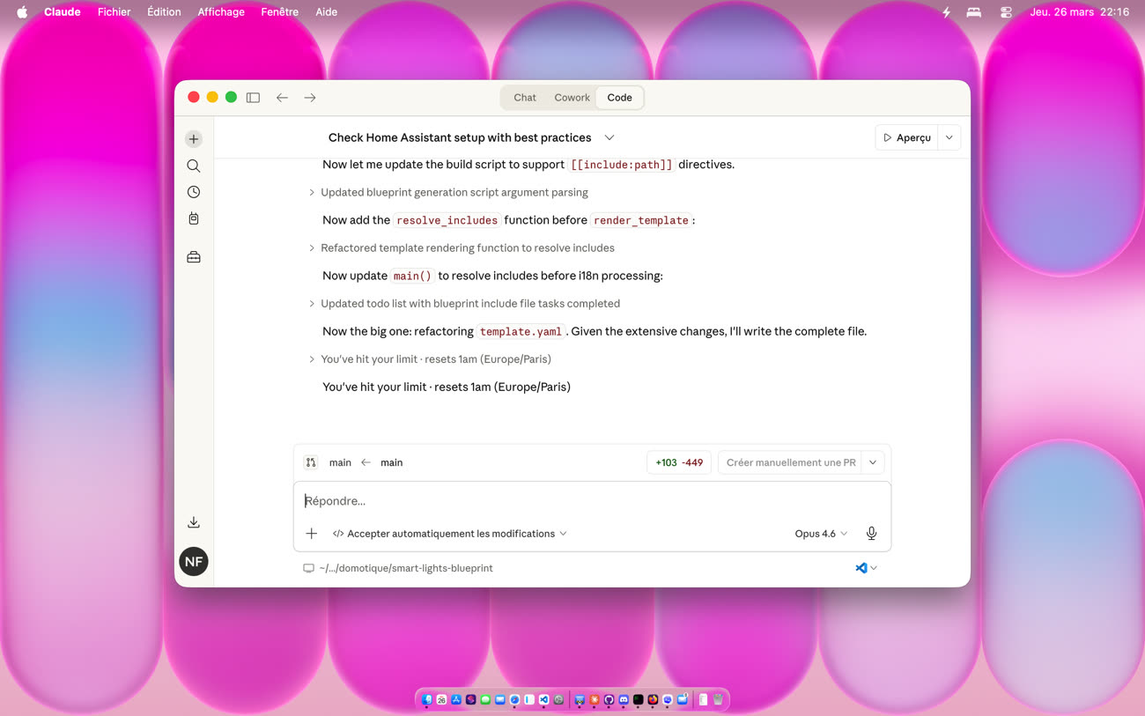Screen dimensions: 1145x716
Task: Expand 'Updated blueprint generation script argument parsing'
Action: pos(454,192)
